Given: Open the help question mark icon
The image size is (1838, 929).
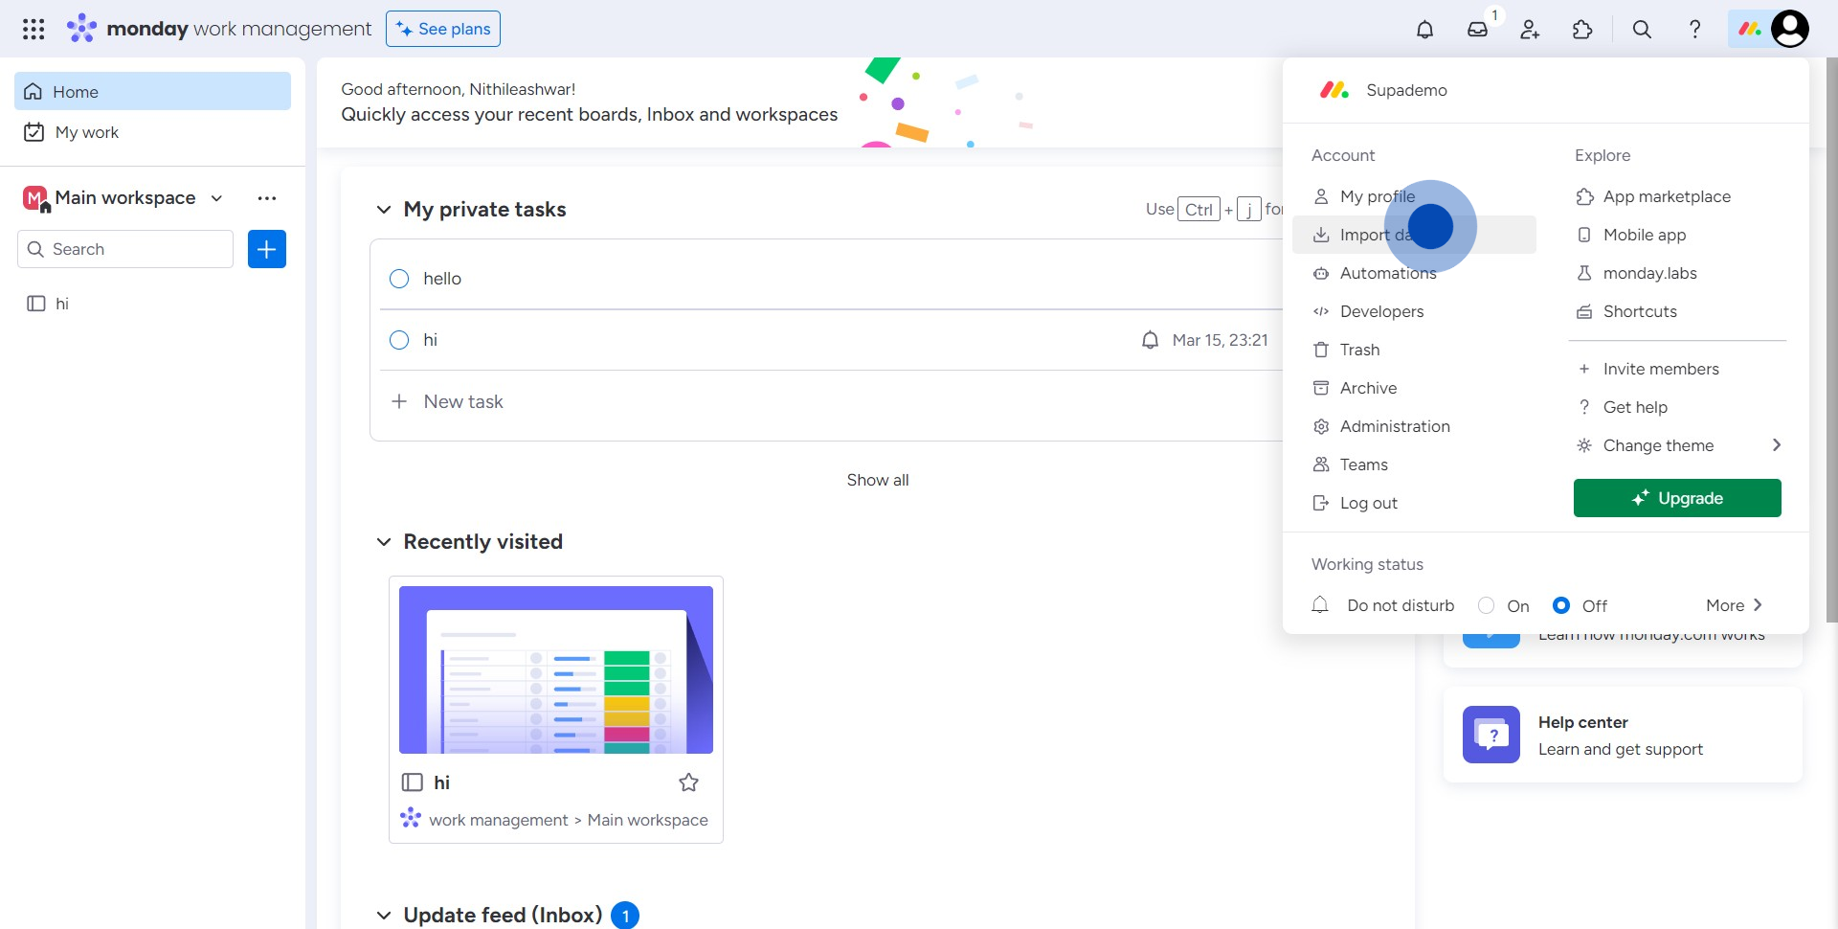Looking at the screenshot, I should [1694, 30].
